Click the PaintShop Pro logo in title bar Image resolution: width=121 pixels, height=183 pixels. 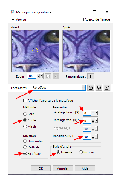tap(13, 12)
